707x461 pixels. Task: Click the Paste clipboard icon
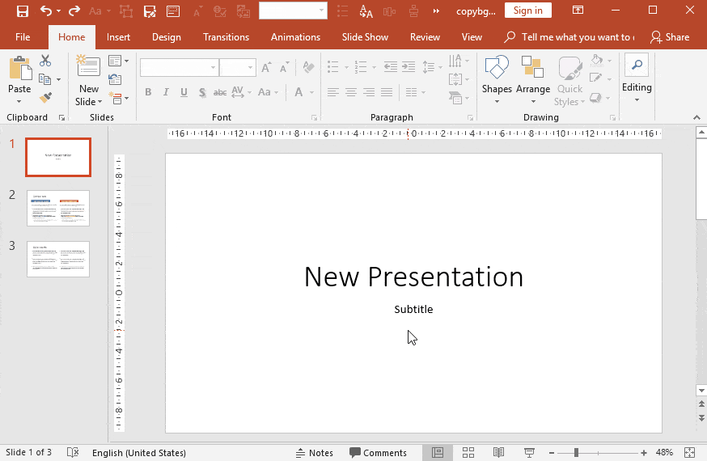(20, 69)
